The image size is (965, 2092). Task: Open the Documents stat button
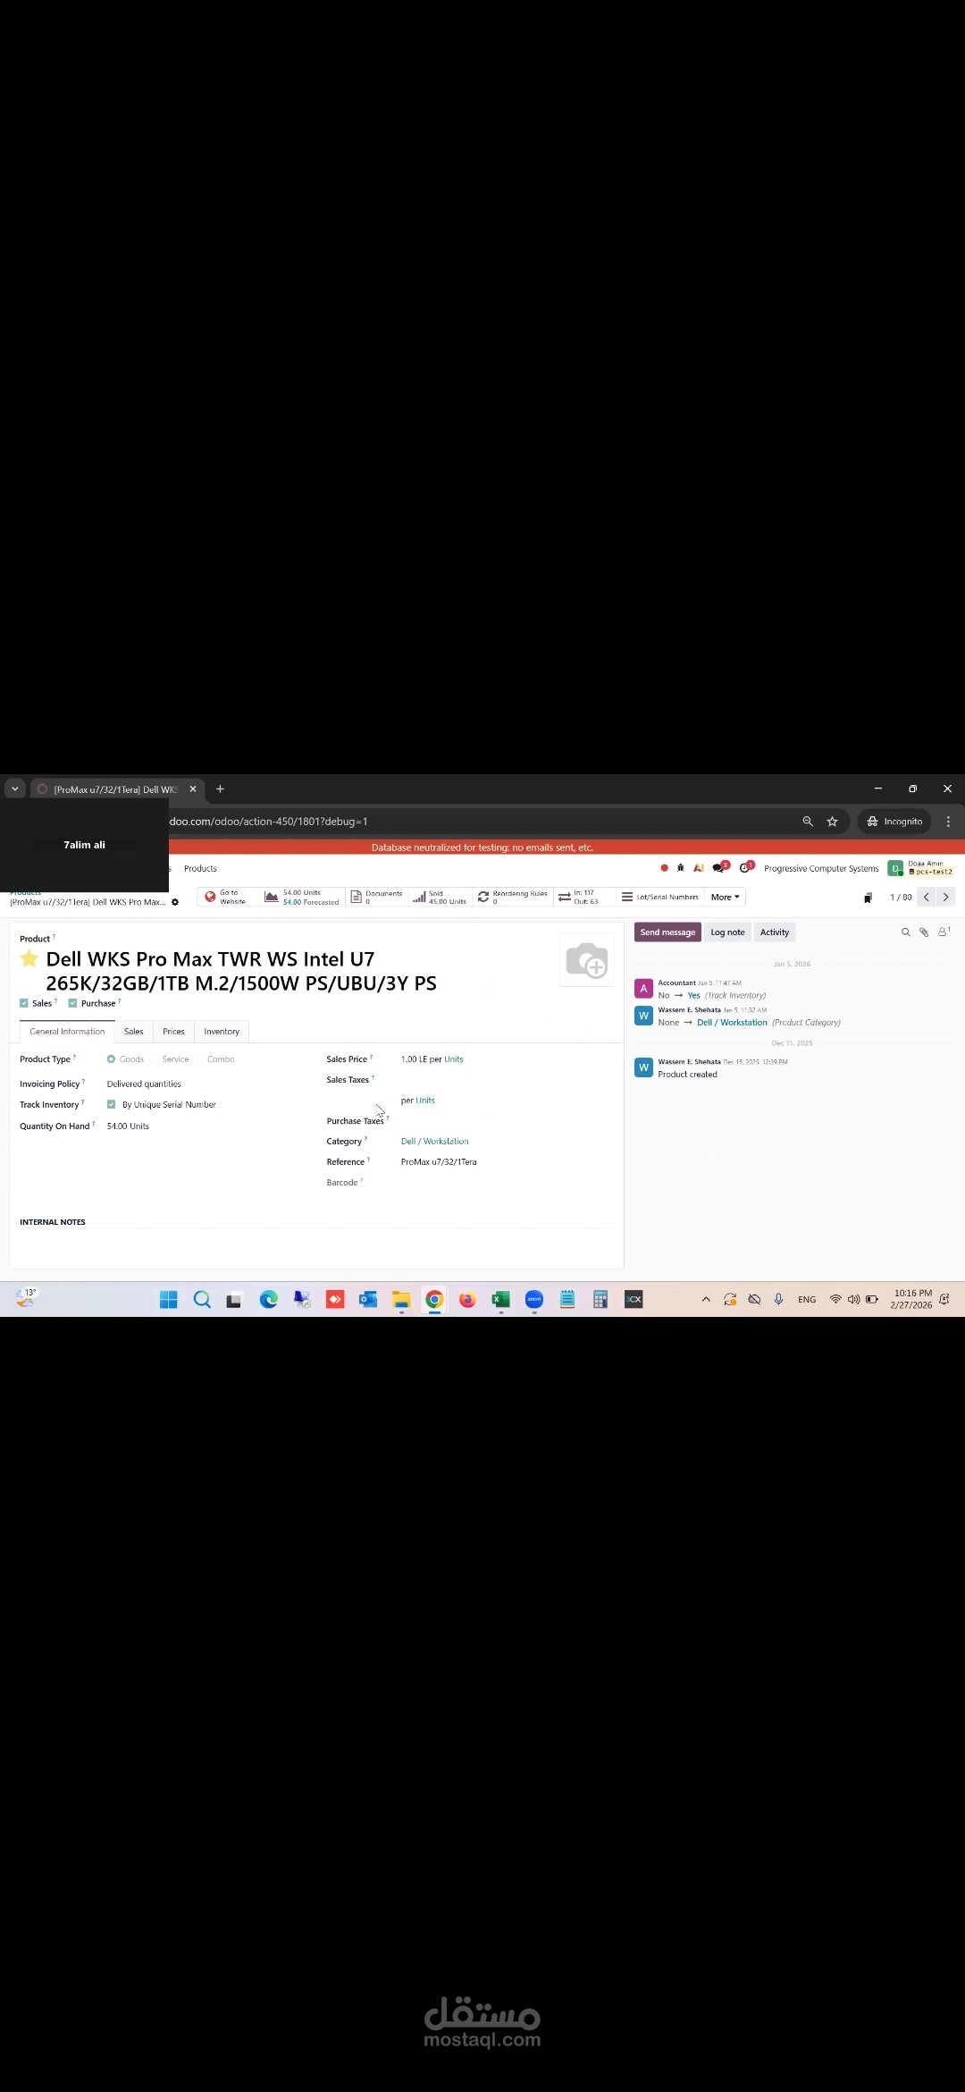(376, 897)
